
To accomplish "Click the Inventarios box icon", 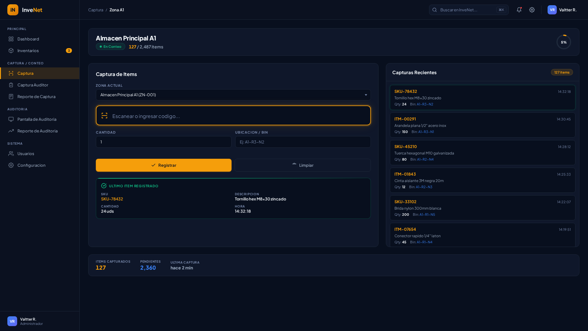I will (11, 51).
